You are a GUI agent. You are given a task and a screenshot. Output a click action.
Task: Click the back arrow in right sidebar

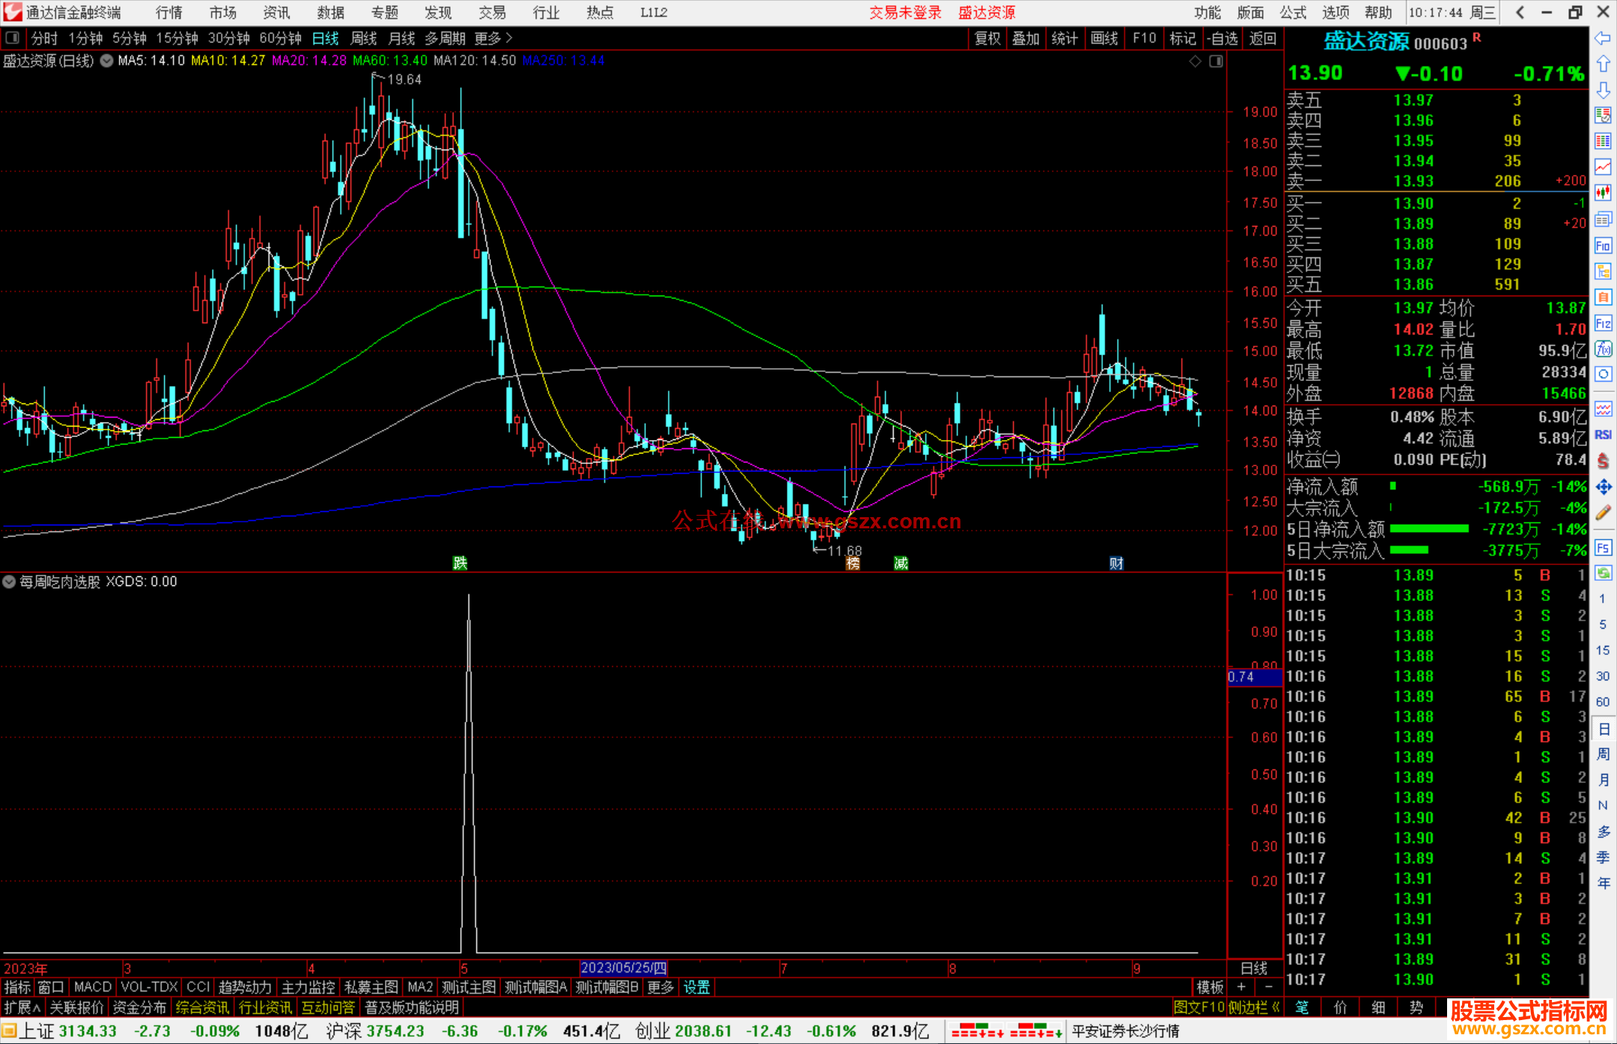click(1602, 38)
